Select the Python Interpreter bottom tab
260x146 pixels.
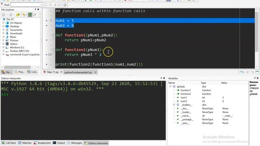pyautogui.click(x=96, y=143)
